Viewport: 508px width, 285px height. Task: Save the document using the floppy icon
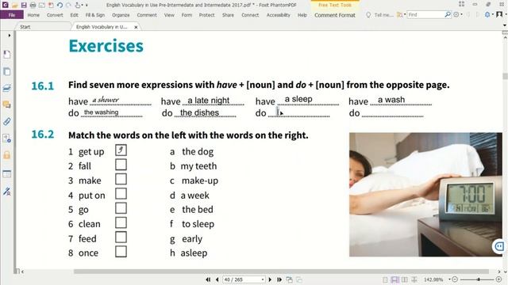point(24,6)
